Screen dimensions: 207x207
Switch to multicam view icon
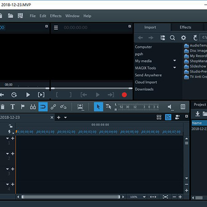[x=178, y=117]
